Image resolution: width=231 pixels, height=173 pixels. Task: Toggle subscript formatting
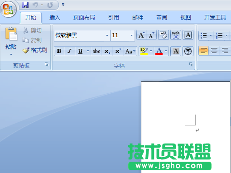click(107, 51)
